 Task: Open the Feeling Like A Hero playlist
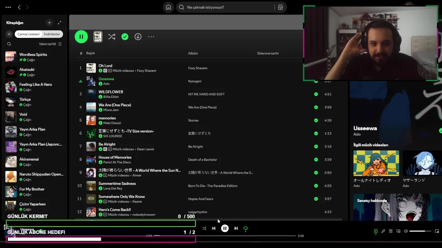coord(35,87)
